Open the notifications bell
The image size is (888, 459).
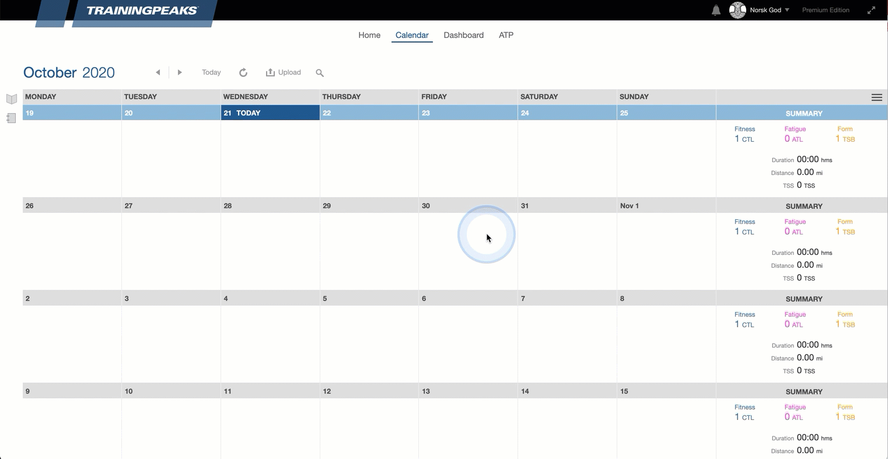[716, 10]
